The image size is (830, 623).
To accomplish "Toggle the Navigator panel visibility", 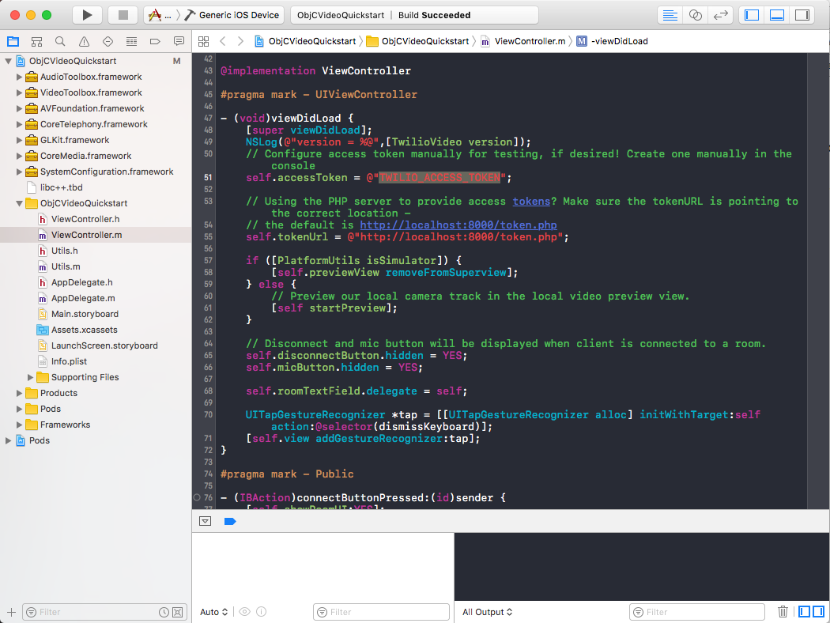I will tap(752, 15).
